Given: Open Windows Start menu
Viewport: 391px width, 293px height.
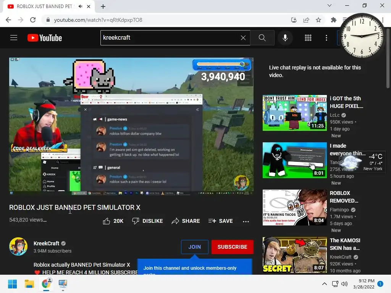Looking at the screenshot, I should tap(12, 284).
